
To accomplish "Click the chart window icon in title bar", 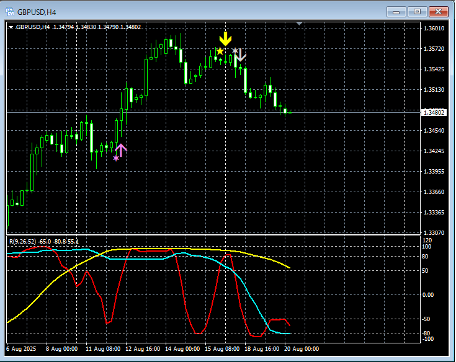I will click(9, 12).
